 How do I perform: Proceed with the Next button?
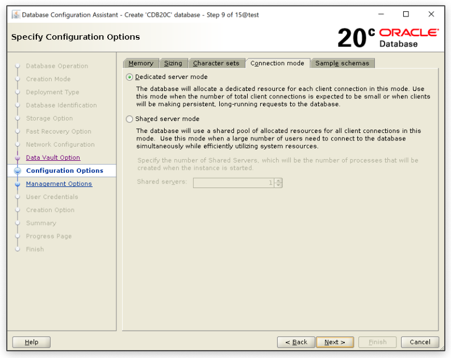pos(335,342)
